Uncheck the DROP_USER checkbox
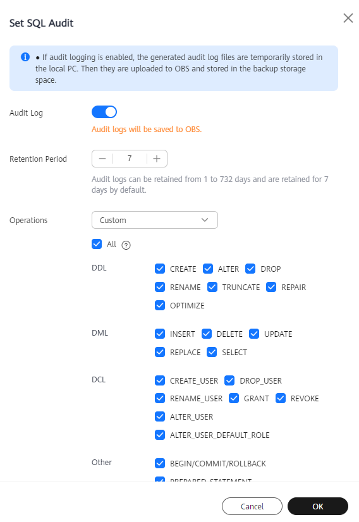 [229, 380]
